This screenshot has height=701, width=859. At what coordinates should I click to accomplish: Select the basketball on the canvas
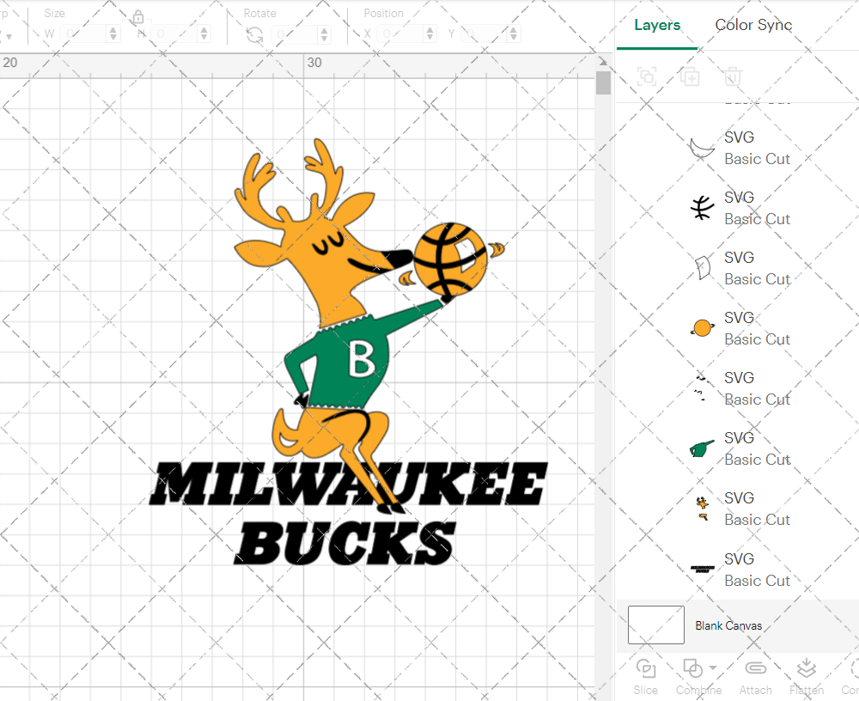[450, 259]
